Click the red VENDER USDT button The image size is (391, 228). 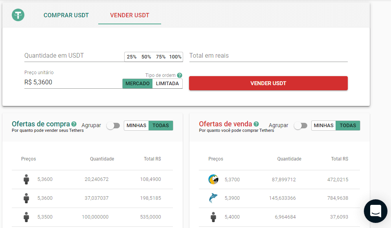pos(268,83)
